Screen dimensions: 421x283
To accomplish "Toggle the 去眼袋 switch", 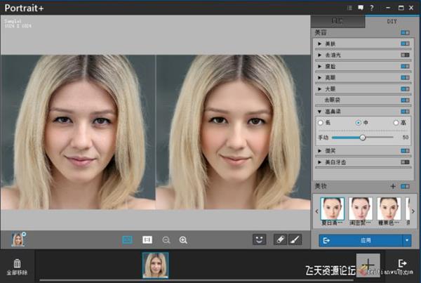I will point(405,100).
